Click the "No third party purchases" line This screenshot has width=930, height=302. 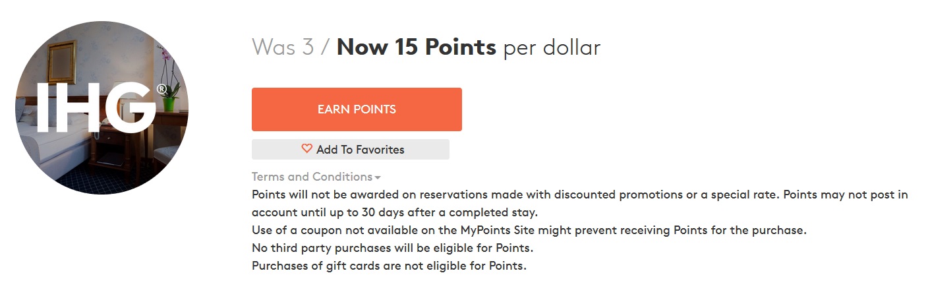coord(392,249)
